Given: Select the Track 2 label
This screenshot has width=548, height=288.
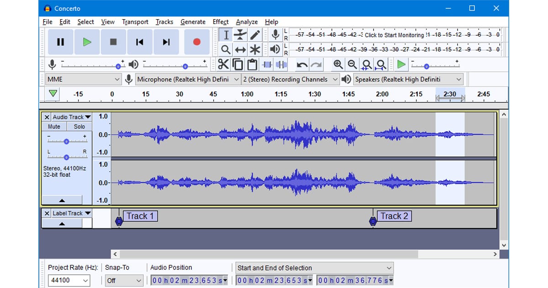Looking at the screenshot, I should (x=394, y=216).
